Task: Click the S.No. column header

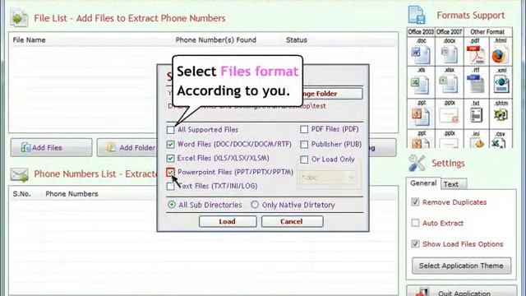Action: click(x=21, y=194)
